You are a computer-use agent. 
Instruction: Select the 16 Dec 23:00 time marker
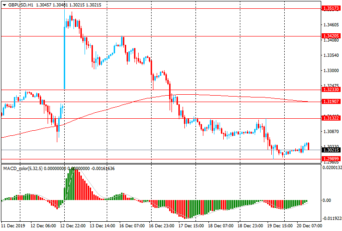(x=161, y=225)
